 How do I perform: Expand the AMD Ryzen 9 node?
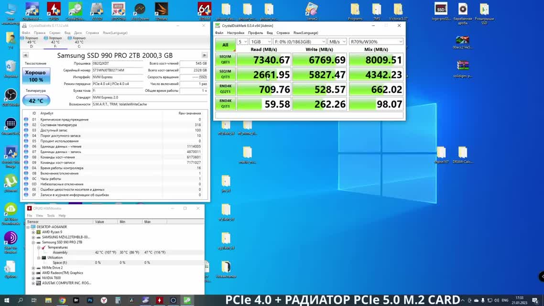33,232
